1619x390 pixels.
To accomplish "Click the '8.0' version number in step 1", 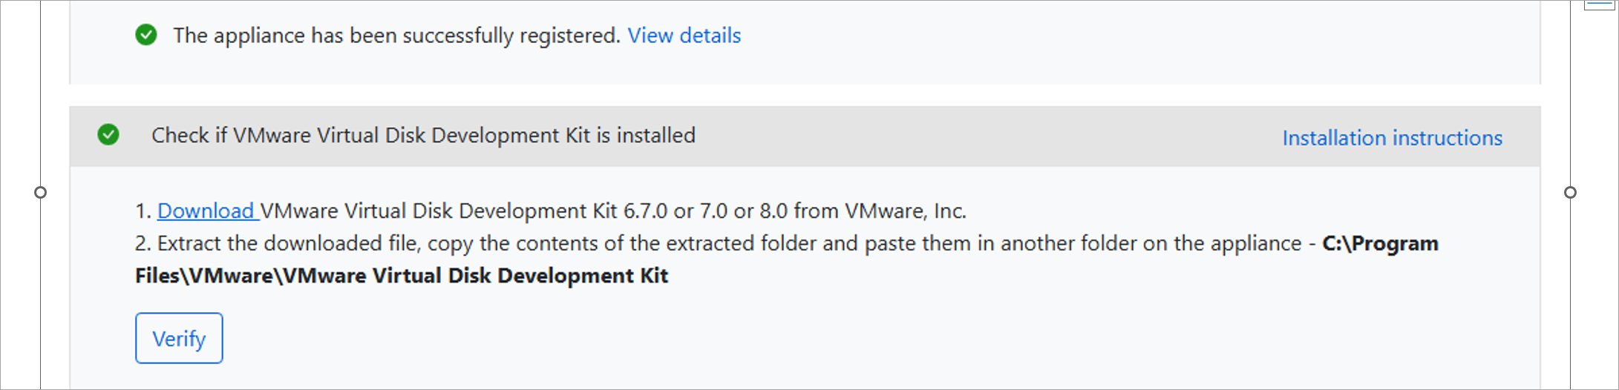I will point(773,211).
